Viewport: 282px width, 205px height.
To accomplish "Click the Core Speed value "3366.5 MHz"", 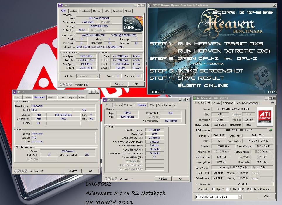I will 86,56.
